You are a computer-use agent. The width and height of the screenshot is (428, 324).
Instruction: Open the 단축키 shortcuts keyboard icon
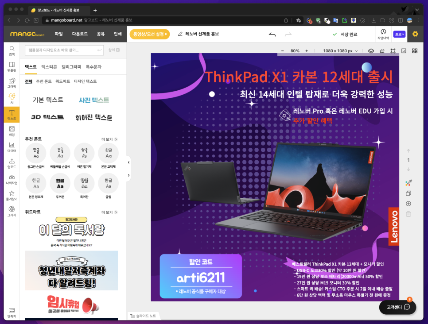click(12, 313)
